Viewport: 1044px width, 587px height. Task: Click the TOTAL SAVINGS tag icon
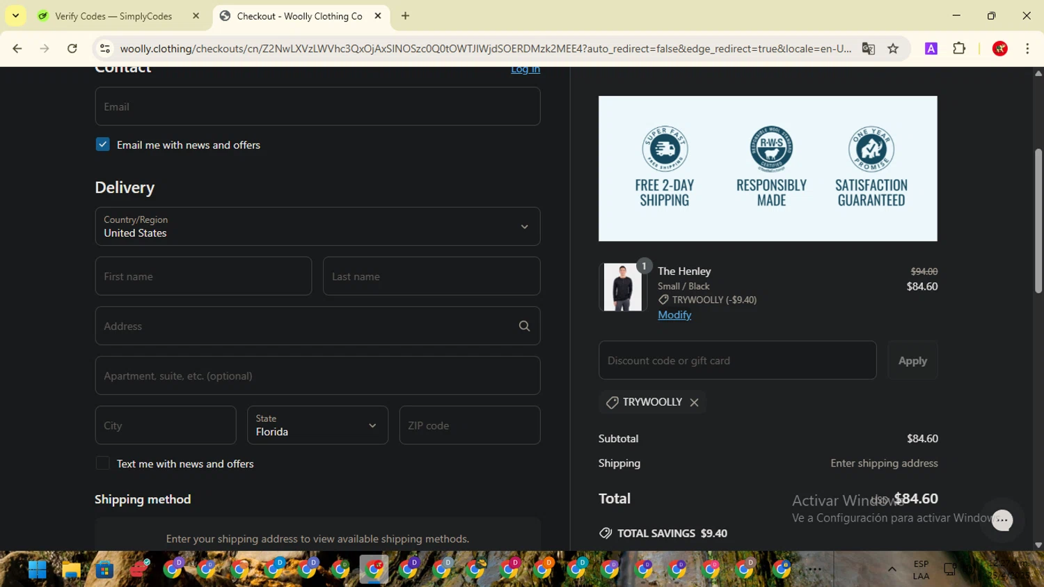click(606, 533)
